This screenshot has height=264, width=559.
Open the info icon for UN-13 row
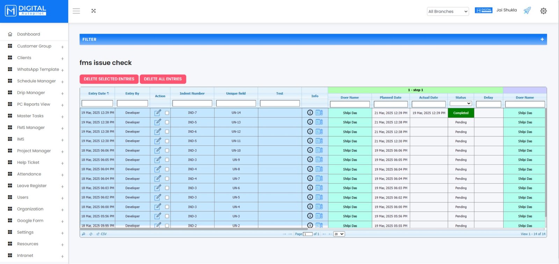pyautogui.click(x=310, y=122)
